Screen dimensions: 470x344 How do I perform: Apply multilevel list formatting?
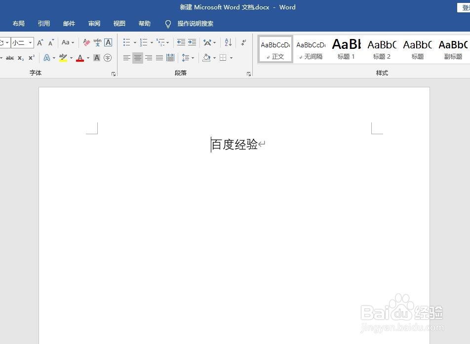160,42
